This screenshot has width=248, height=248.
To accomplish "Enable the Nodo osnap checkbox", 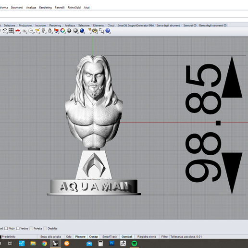I will (6, 228).
